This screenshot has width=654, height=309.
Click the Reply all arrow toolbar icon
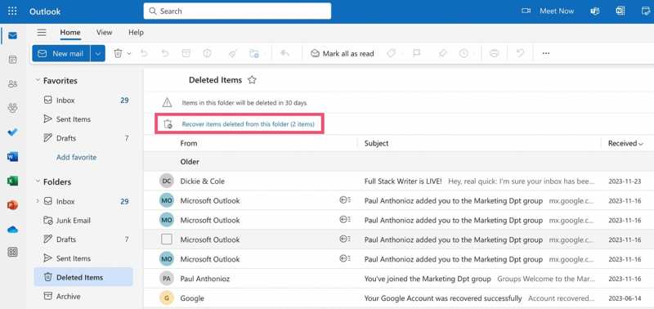pos(284,53)
